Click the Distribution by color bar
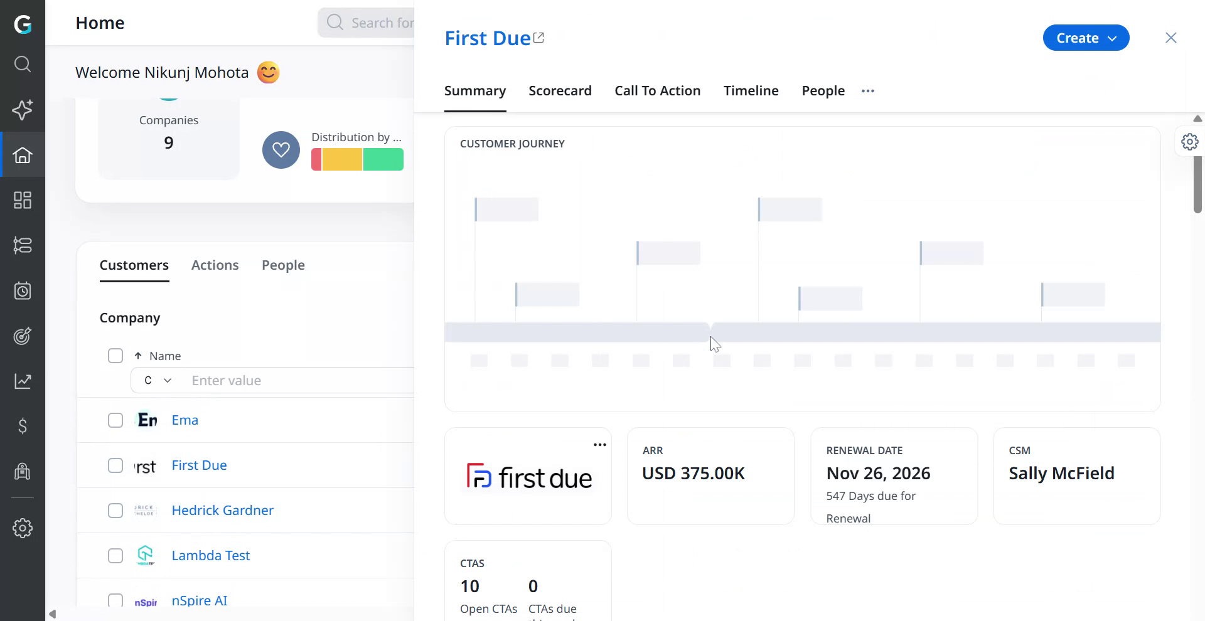 357,159
